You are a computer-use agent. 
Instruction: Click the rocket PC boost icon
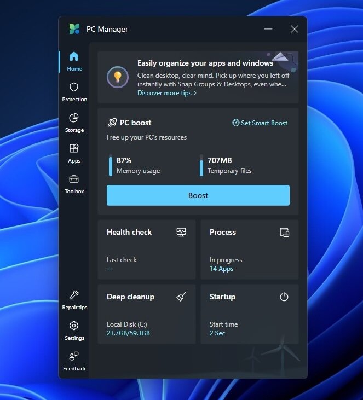click(x=112, y=123)
